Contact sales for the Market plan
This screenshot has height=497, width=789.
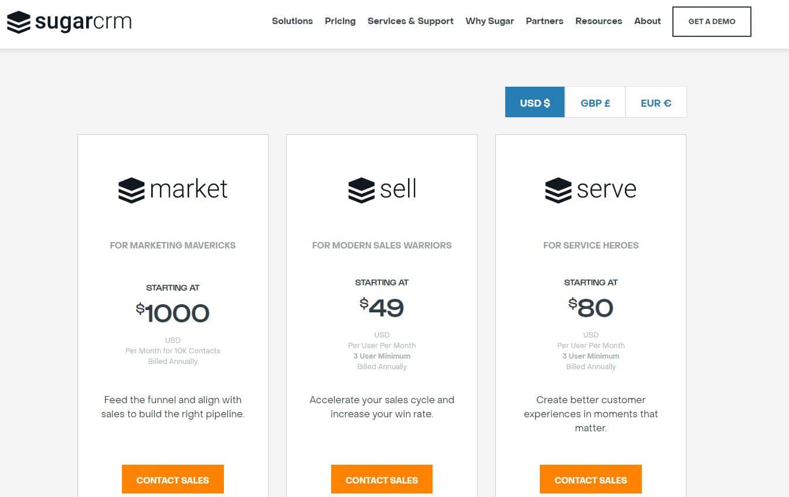point(173,479)
